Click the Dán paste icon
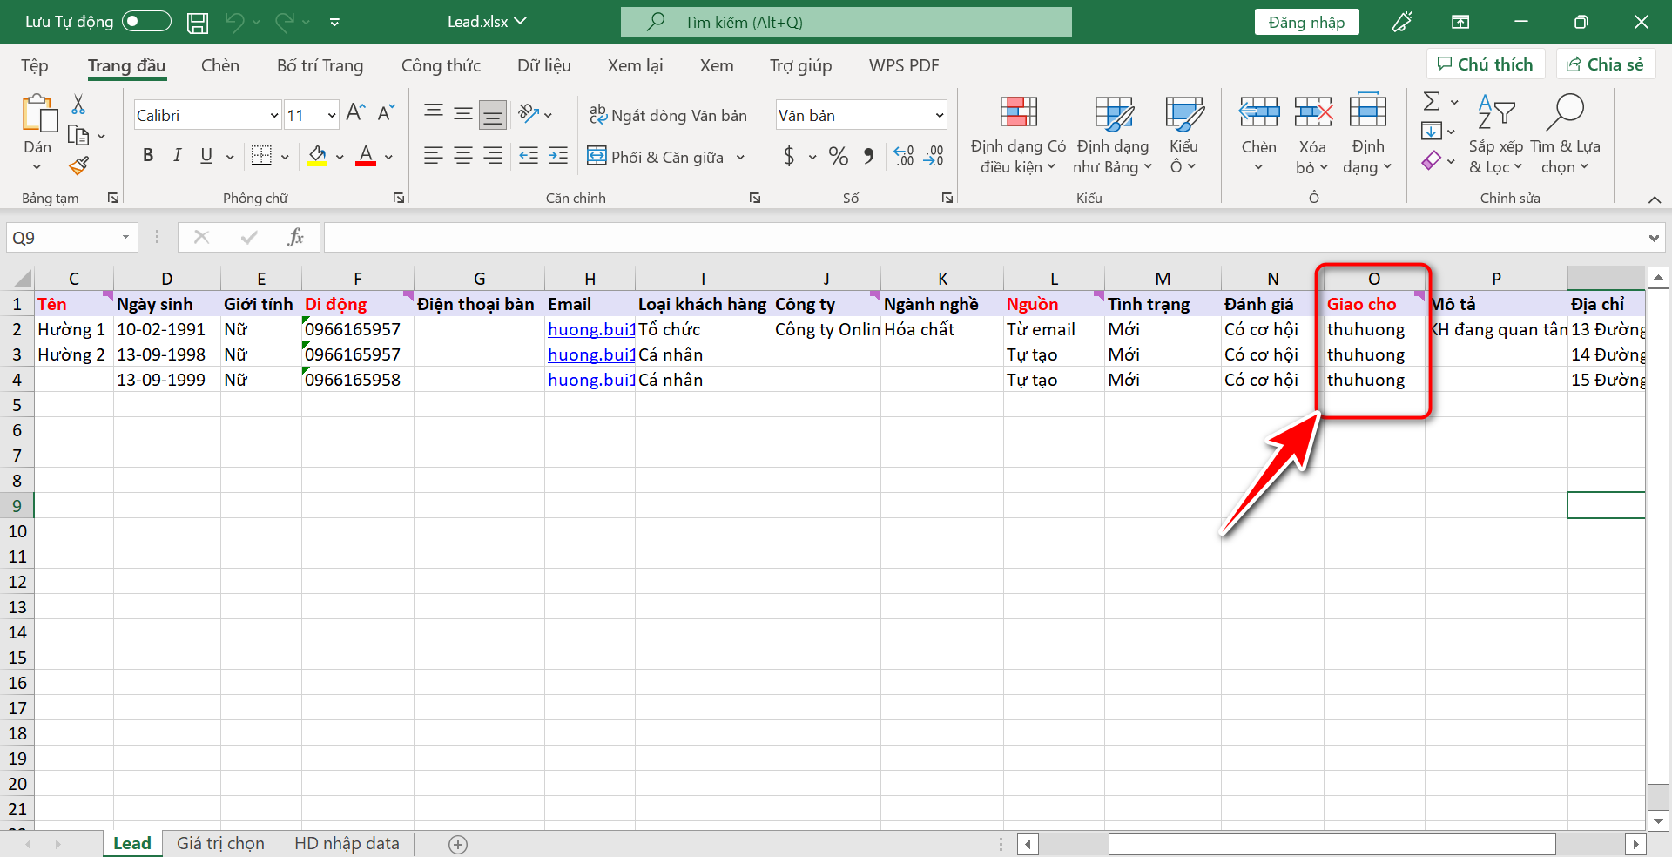 (38, 114)
